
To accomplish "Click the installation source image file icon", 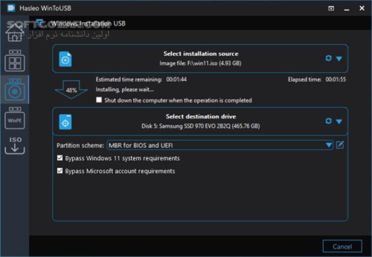I will (65, 59).
